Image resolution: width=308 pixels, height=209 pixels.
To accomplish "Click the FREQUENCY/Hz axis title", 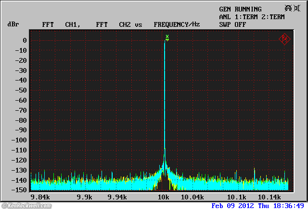I will pyautogui.click(x=177, y=24).
